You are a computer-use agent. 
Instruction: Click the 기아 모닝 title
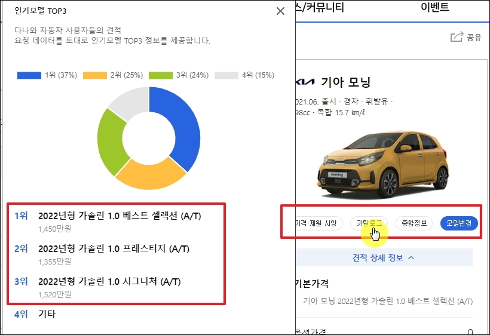coord(345,82)
